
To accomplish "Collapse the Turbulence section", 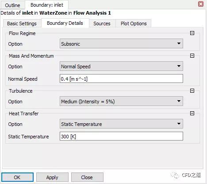I will click(x=192, y=90).
